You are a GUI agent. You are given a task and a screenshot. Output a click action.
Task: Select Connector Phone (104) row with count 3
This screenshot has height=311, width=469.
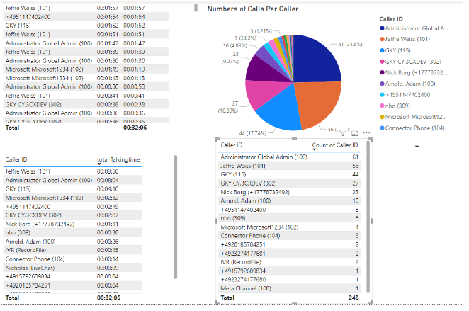pos(290,236)
